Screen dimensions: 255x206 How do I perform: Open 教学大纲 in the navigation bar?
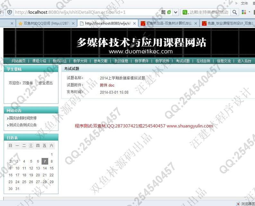point(80,61)
